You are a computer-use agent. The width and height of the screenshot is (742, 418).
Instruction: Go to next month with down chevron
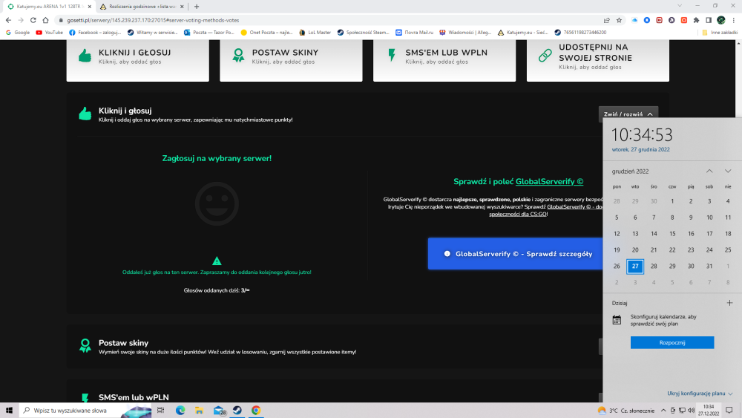[728, 171]
